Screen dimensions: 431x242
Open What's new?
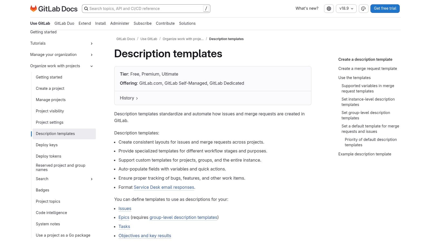pyautogui.click(x=307, y=8)
